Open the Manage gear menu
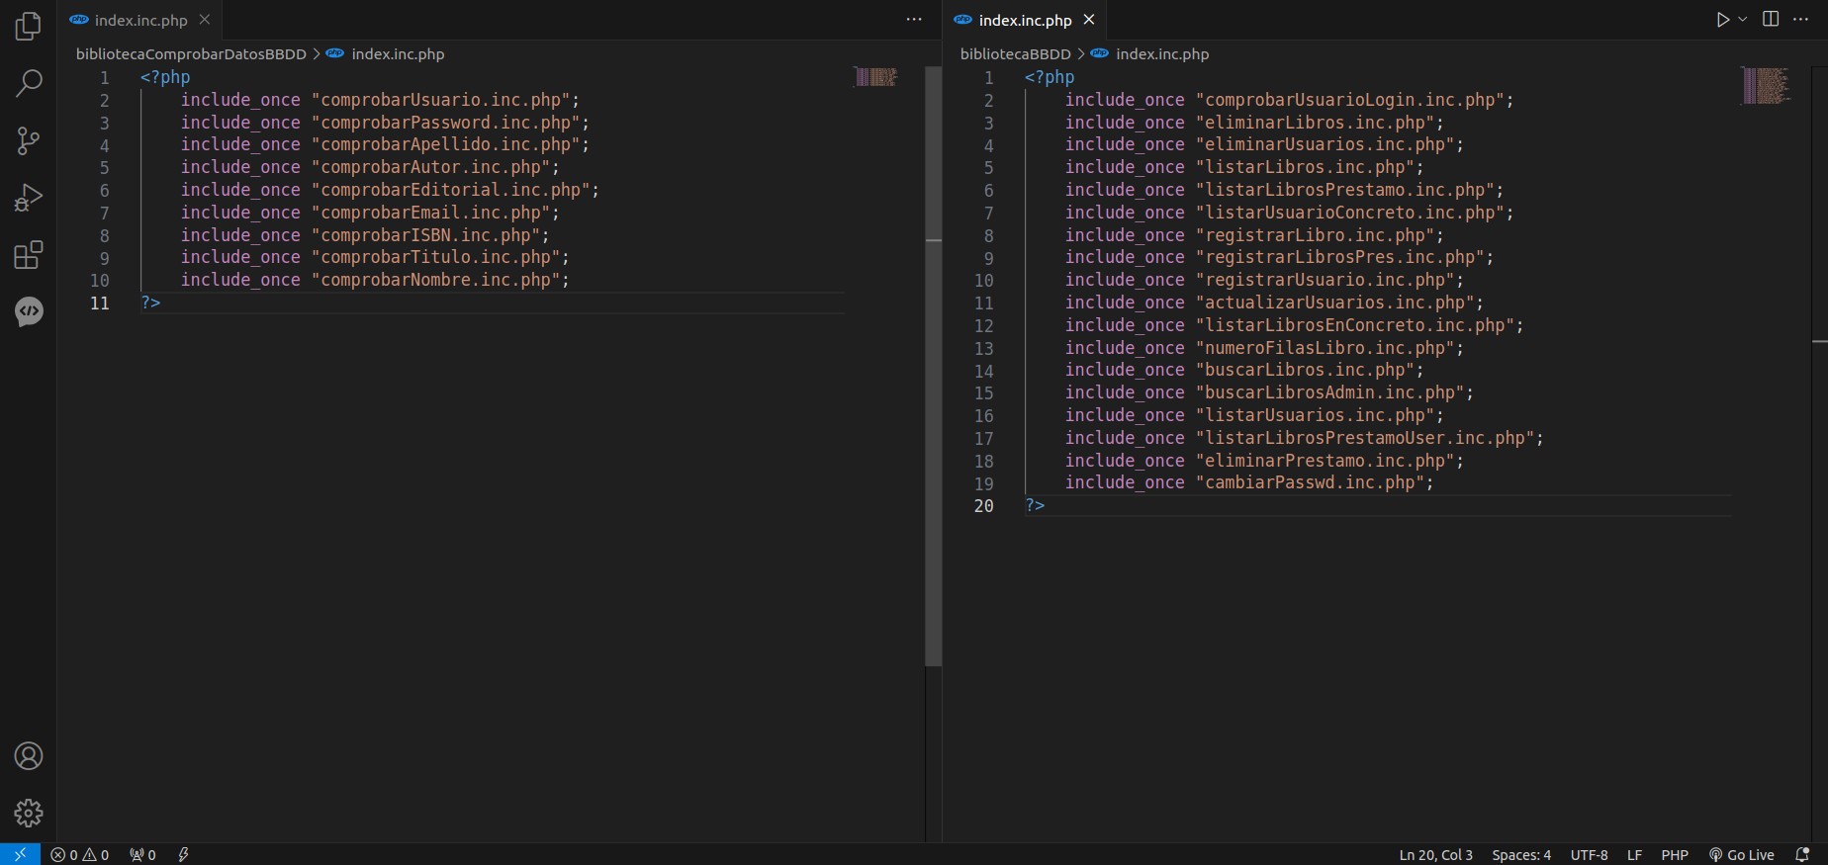The image size is (1828, 865). tap(29, 813)
